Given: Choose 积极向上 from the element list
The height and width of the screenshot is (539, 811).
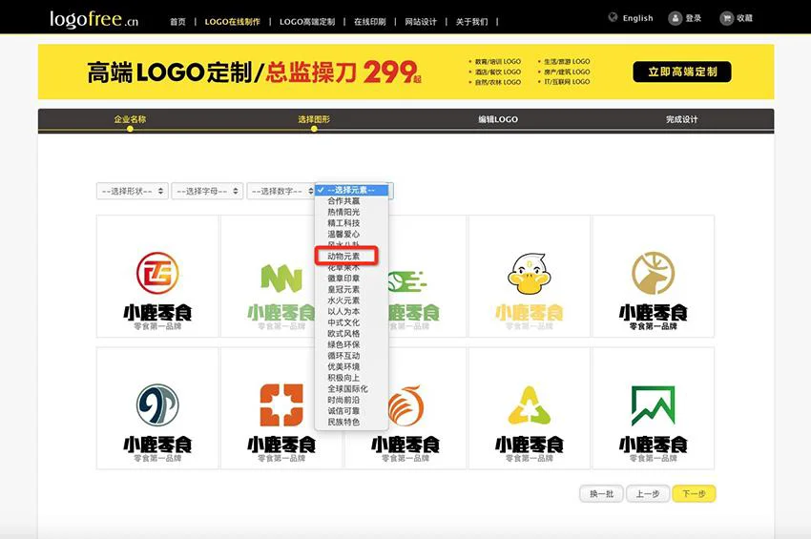Looking at the screenshot, I should pyautogui.click(x=352, y=378).
